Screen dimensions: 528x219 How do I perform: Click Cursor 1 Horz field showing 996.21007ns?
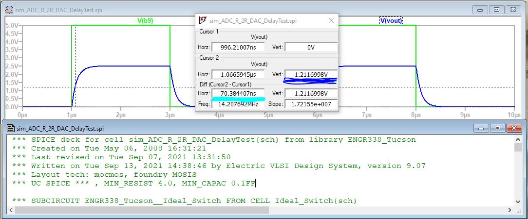tap(238, 47)
